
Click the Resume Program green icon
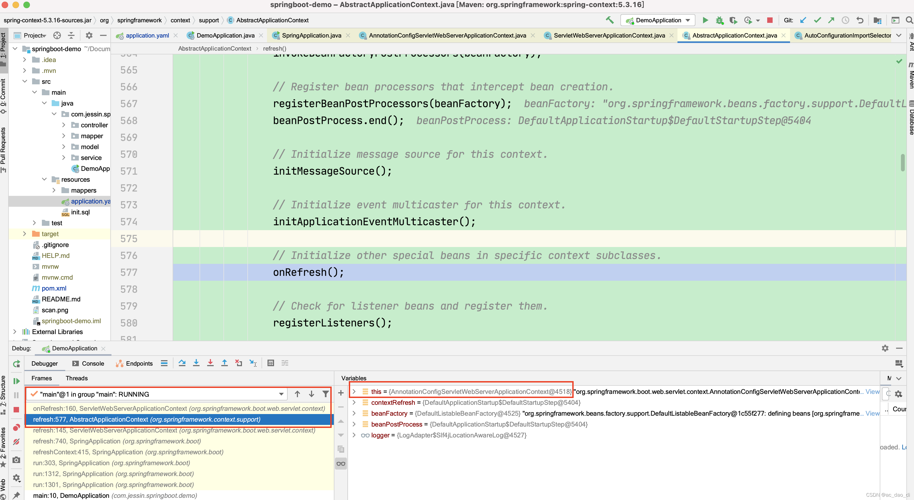16,381
